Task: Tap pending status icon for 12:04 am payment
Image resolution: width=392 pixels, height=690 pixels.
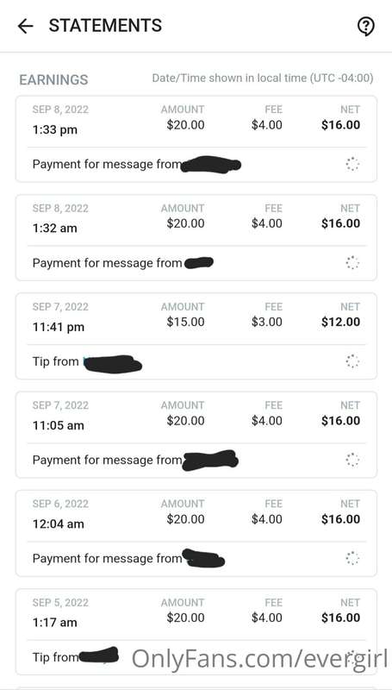Action: tap(352, 559)
